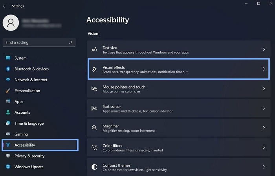This screenshot has height=176, width=275.
Task: Focus the Find a setting field
Action: coord(39,42)
